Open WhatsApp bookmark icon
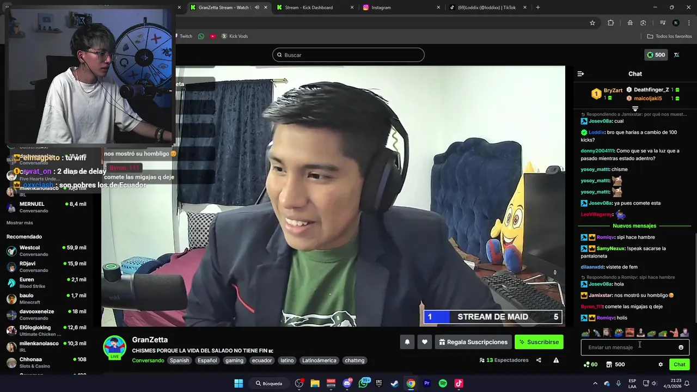 [x=201, y=36]
